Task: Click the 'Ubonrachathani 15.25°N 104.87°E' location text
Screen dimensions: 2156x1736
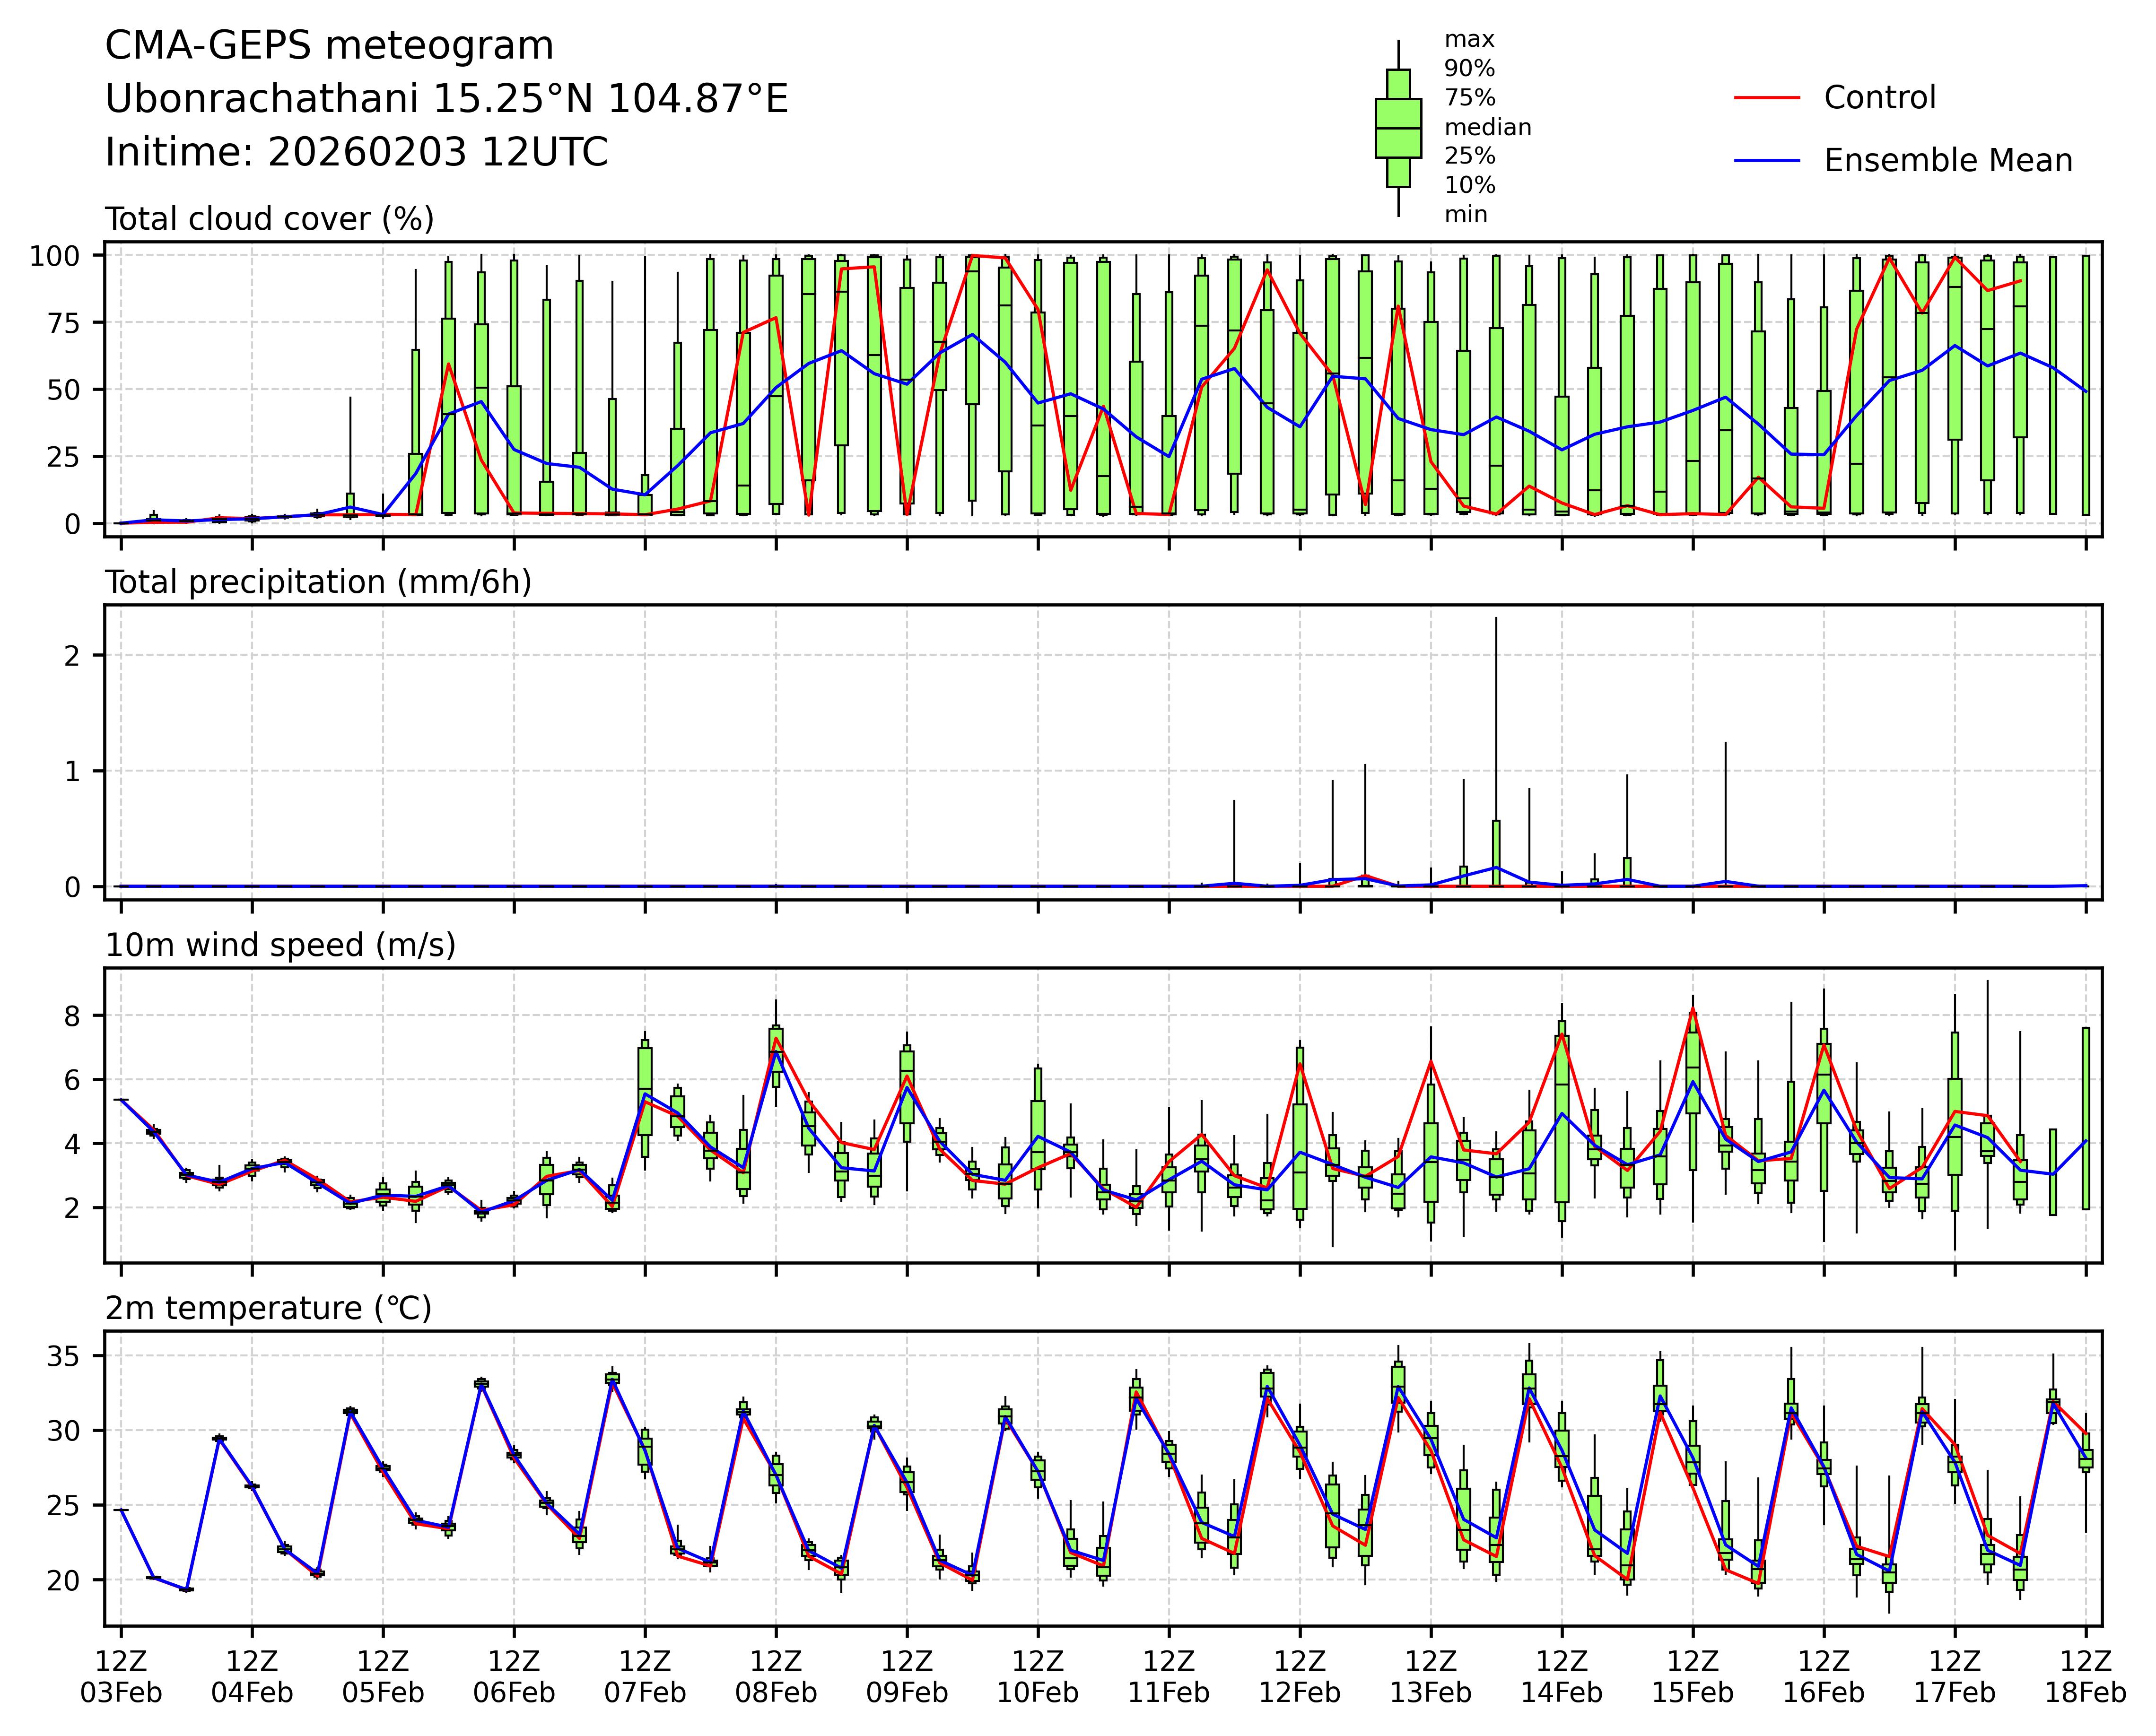Action: [x=446, y=99]
